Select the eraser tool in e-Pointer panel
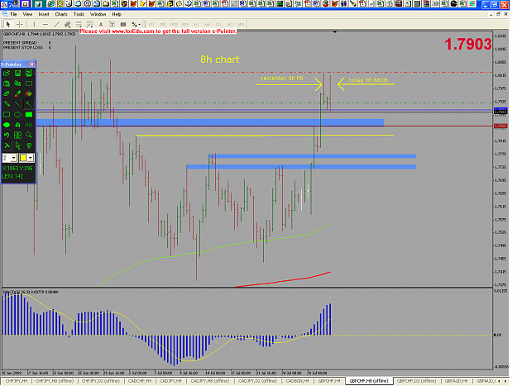Image resolution: width=517 pixels, height=386 pixels. pos(7,94)
